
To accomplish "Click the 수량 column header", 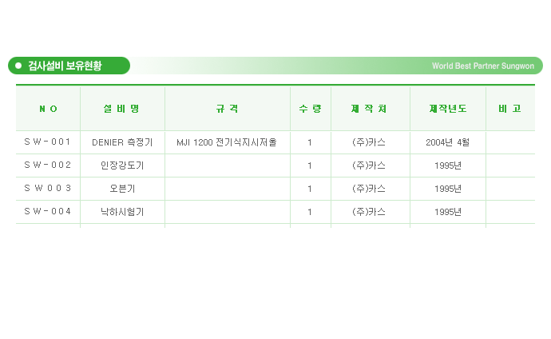I will point(311,109).
